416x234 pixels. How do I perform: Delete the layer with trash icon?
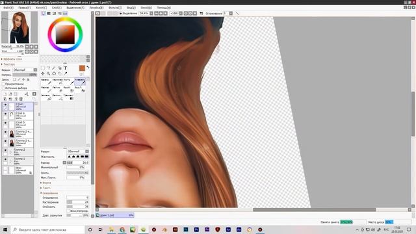[21, 99]
